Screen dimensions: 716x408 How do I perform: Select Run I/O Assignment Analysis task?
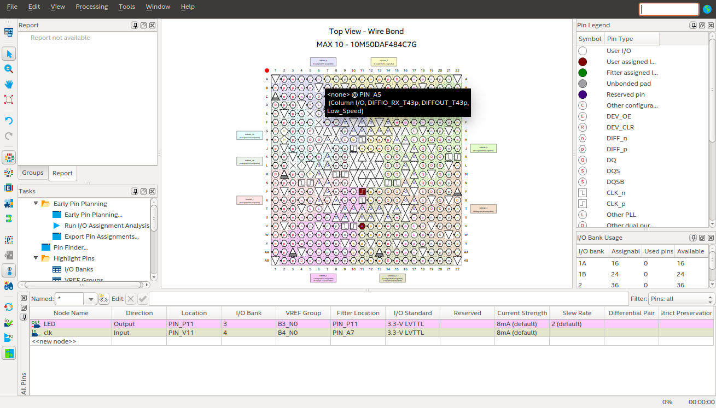(x=107, y=226)
